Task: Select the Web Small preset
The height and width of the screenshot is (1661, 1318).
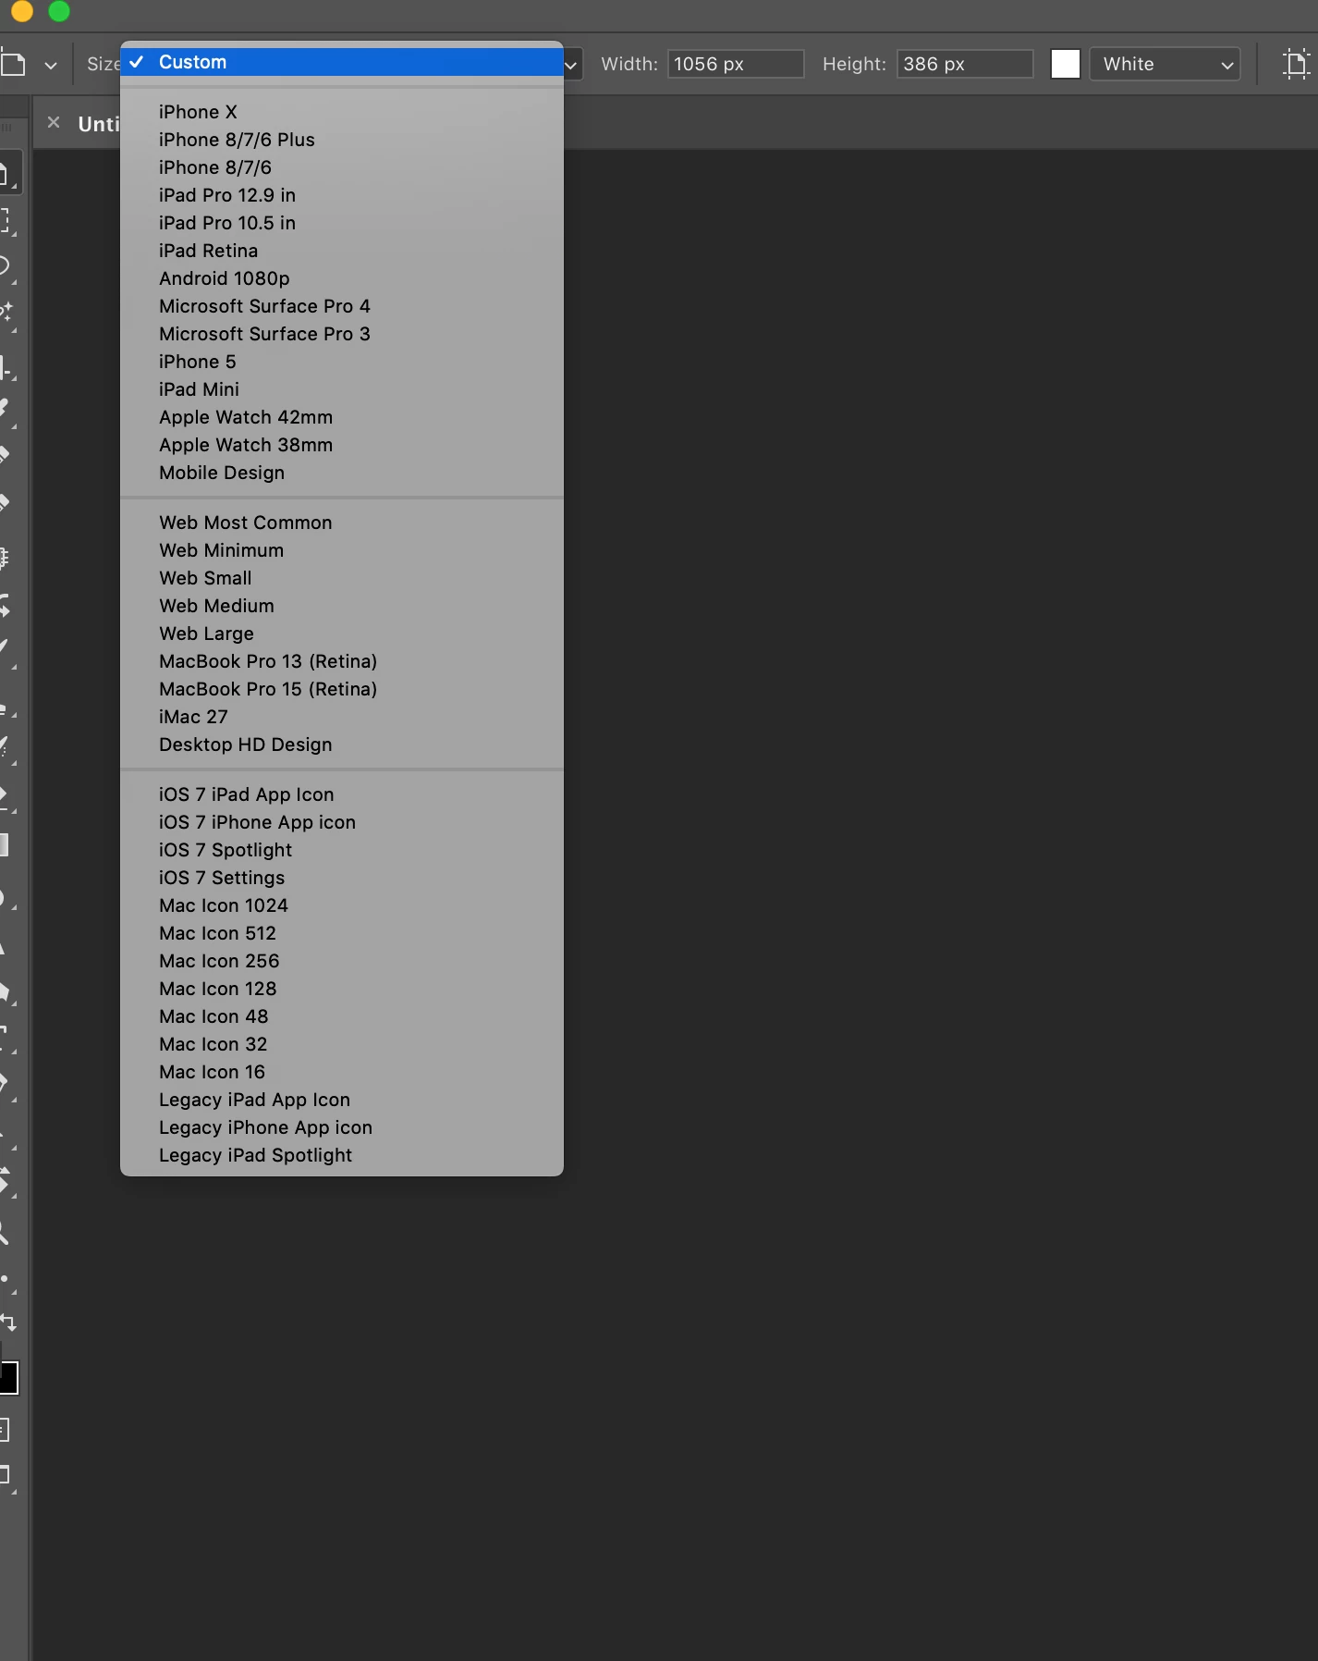Action: (342, 578)
